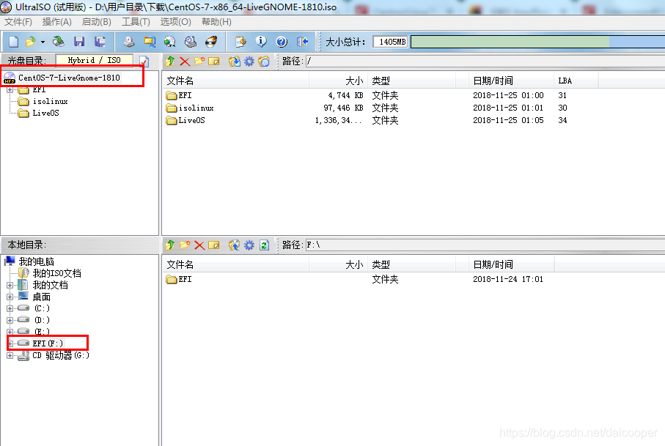Save the image with the floppy disk icon
665x446 pixels.
click(x=79, y=42)
